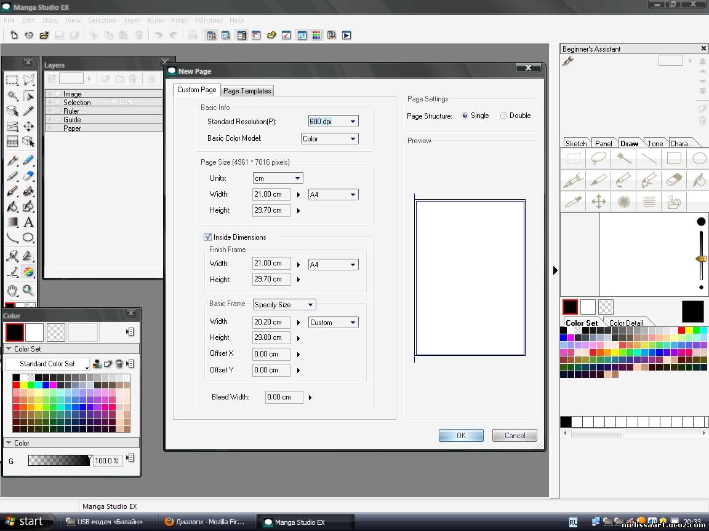Screen dimensions: 709x531
Task: Select the Line tool in left toolbox
Action: click(12, 237)
